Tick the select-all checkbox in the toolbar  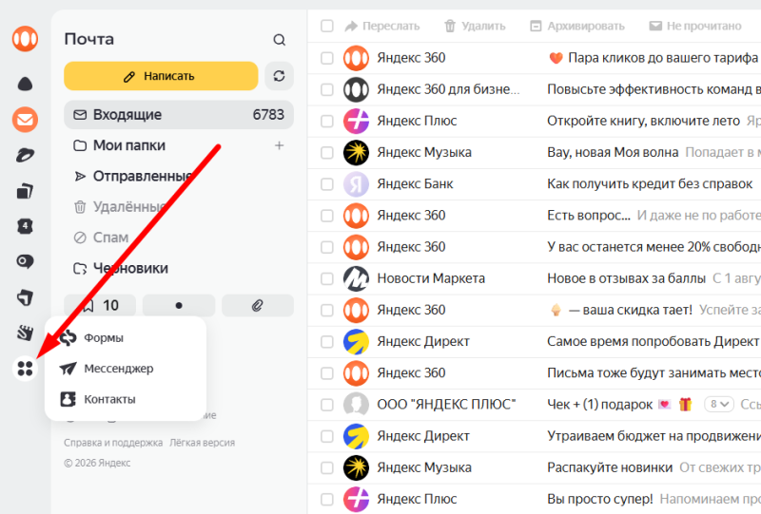click(327, 26)
